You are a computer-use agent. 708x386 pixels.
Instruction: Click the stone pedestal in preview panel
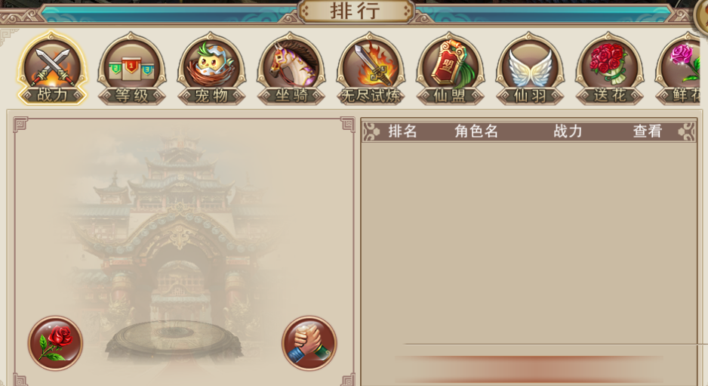click(174, 338)
